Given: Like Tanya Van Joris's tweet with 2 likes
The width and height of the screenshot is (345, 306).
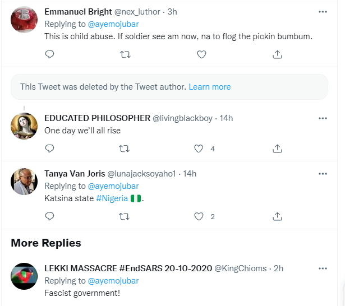Looking at the screenshot, I should [x=198, y=216].
